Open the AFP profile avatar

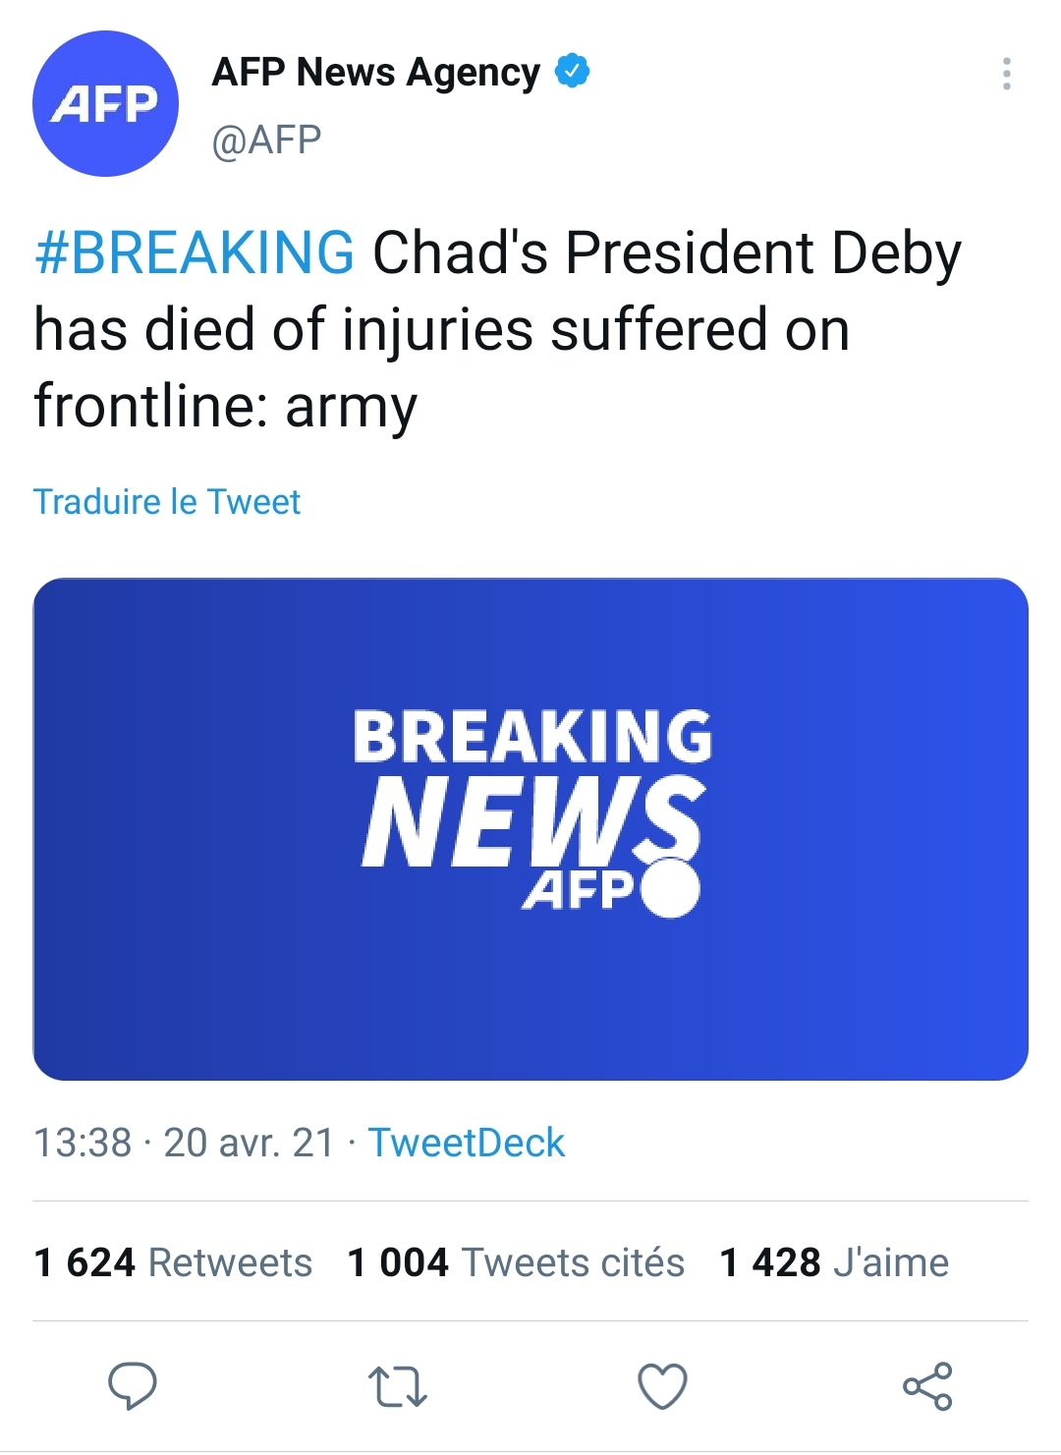tap(105, 104)
